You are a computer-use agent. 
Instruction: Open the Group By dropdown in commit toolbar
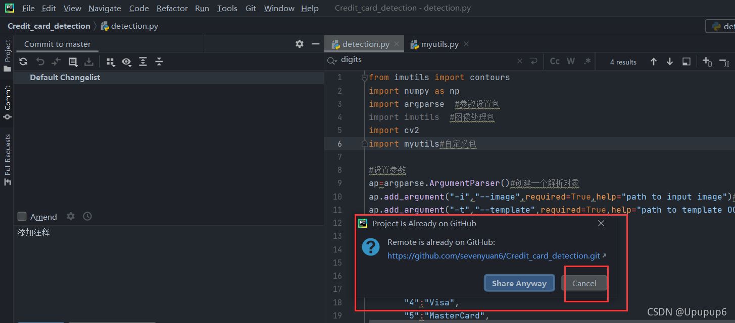point(110,61)
